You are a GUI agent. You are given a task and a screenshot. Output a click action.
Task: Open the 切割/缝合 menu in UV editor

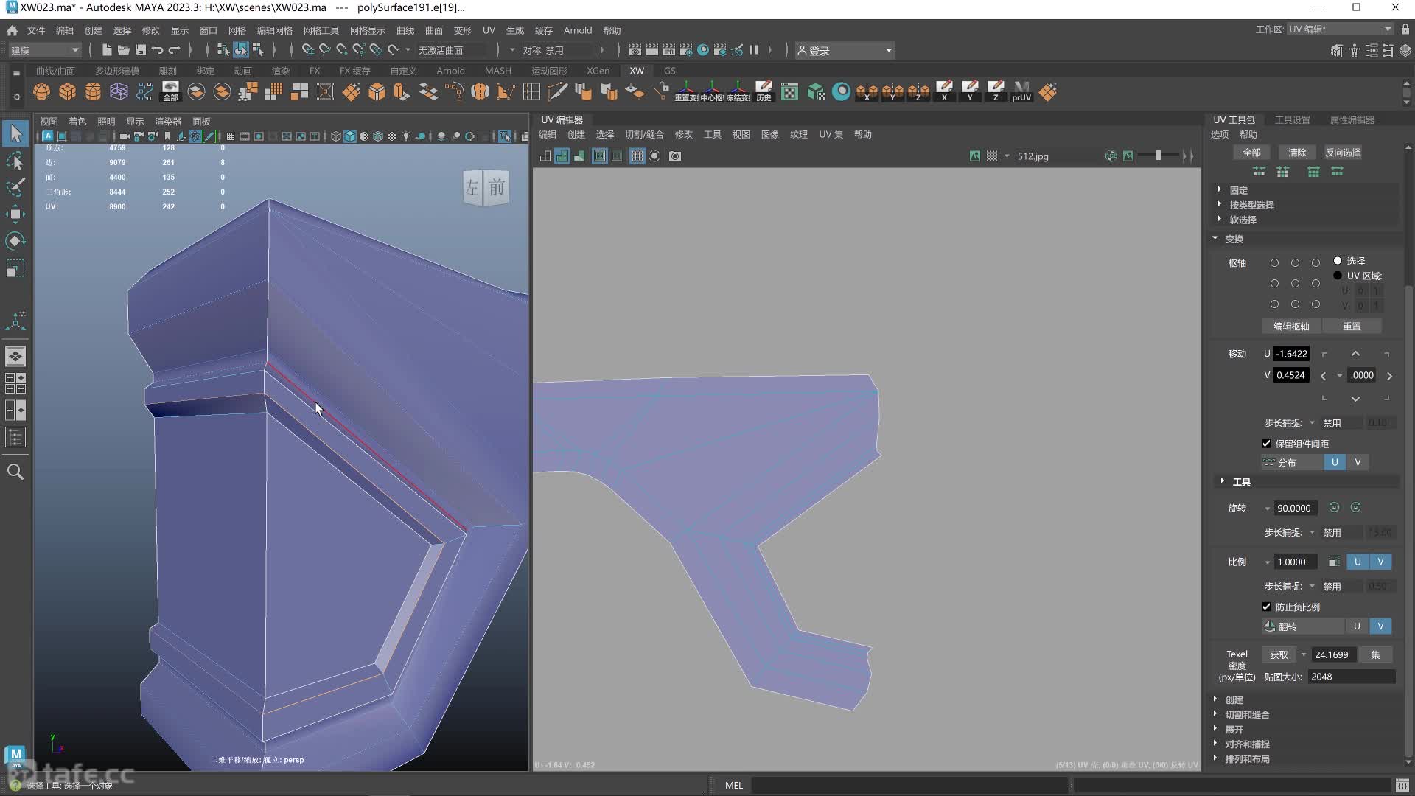(x=644, y=134)
